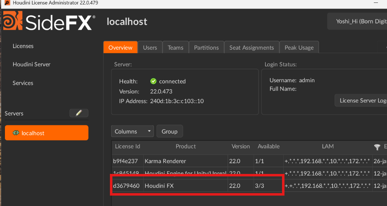Screen dimensions: 387x206
Task: Click the green connected health check icon
Action: 153,81
